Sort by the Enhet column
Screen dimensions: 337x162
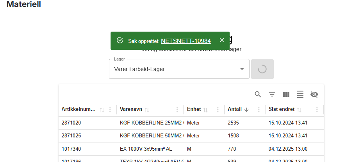tap(205, 110)
